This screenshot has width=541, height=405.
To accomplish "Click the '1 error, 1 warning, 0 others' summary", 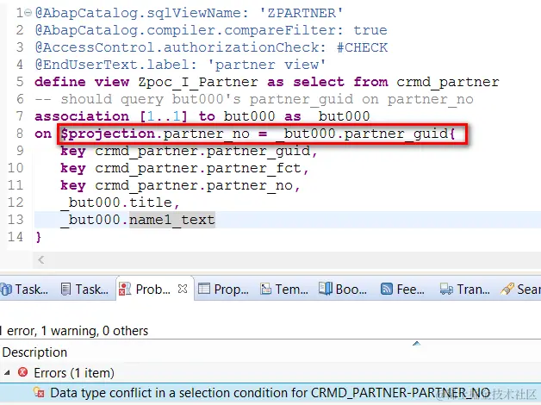I will [74, 331].
